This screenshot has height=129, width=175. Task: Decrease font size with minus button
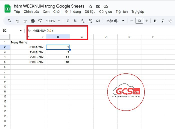(132, 21)
